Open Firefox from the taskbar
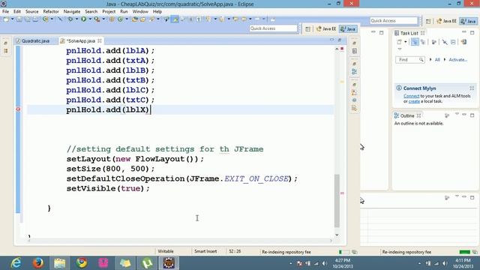 (38, 262)
